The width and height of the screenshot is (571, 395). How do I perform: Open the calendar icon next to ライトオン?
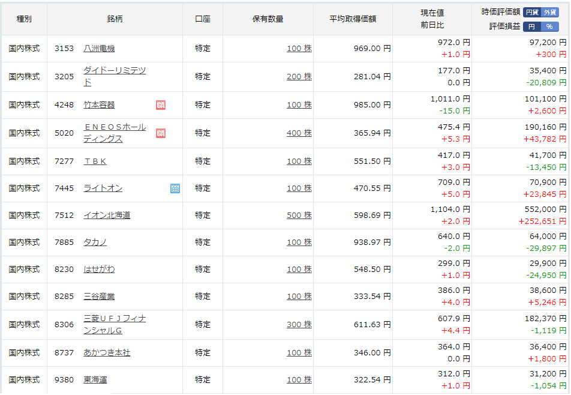pos(175,188)
